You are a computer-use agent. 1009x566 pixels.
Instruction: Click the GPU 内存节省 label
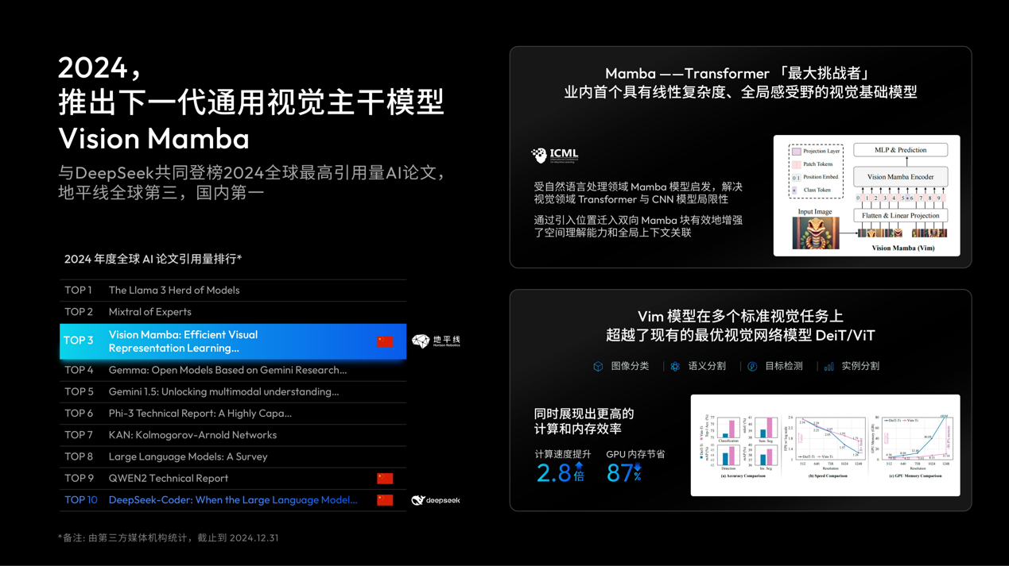[x=635, y=455]
